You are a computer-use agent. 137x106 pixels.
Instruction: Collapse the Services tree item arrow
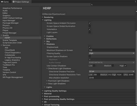(1, 45)
